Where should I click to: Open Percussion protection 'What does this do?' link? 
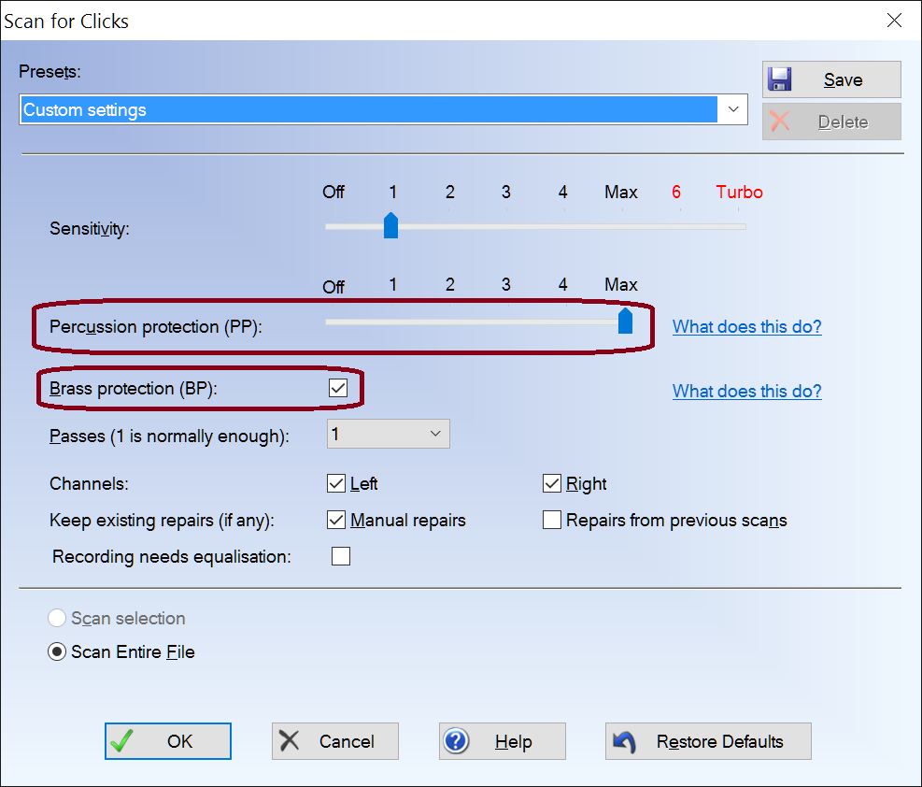(x=746, y=326)
